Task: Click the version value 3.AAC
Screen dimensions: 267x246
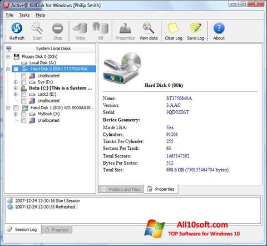Action: 173,105
